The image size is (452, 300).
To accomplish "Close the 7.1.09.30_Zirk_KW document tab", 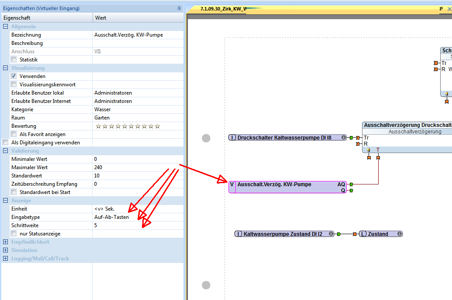I will click(x=449, y=9).
